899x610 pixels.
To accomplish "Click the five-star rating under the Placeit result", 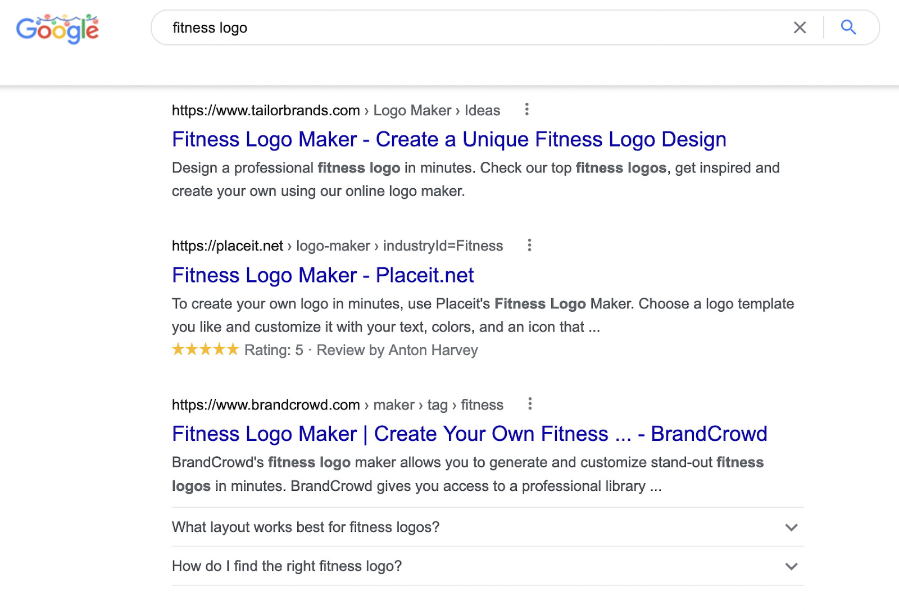I will click(205, 349).
